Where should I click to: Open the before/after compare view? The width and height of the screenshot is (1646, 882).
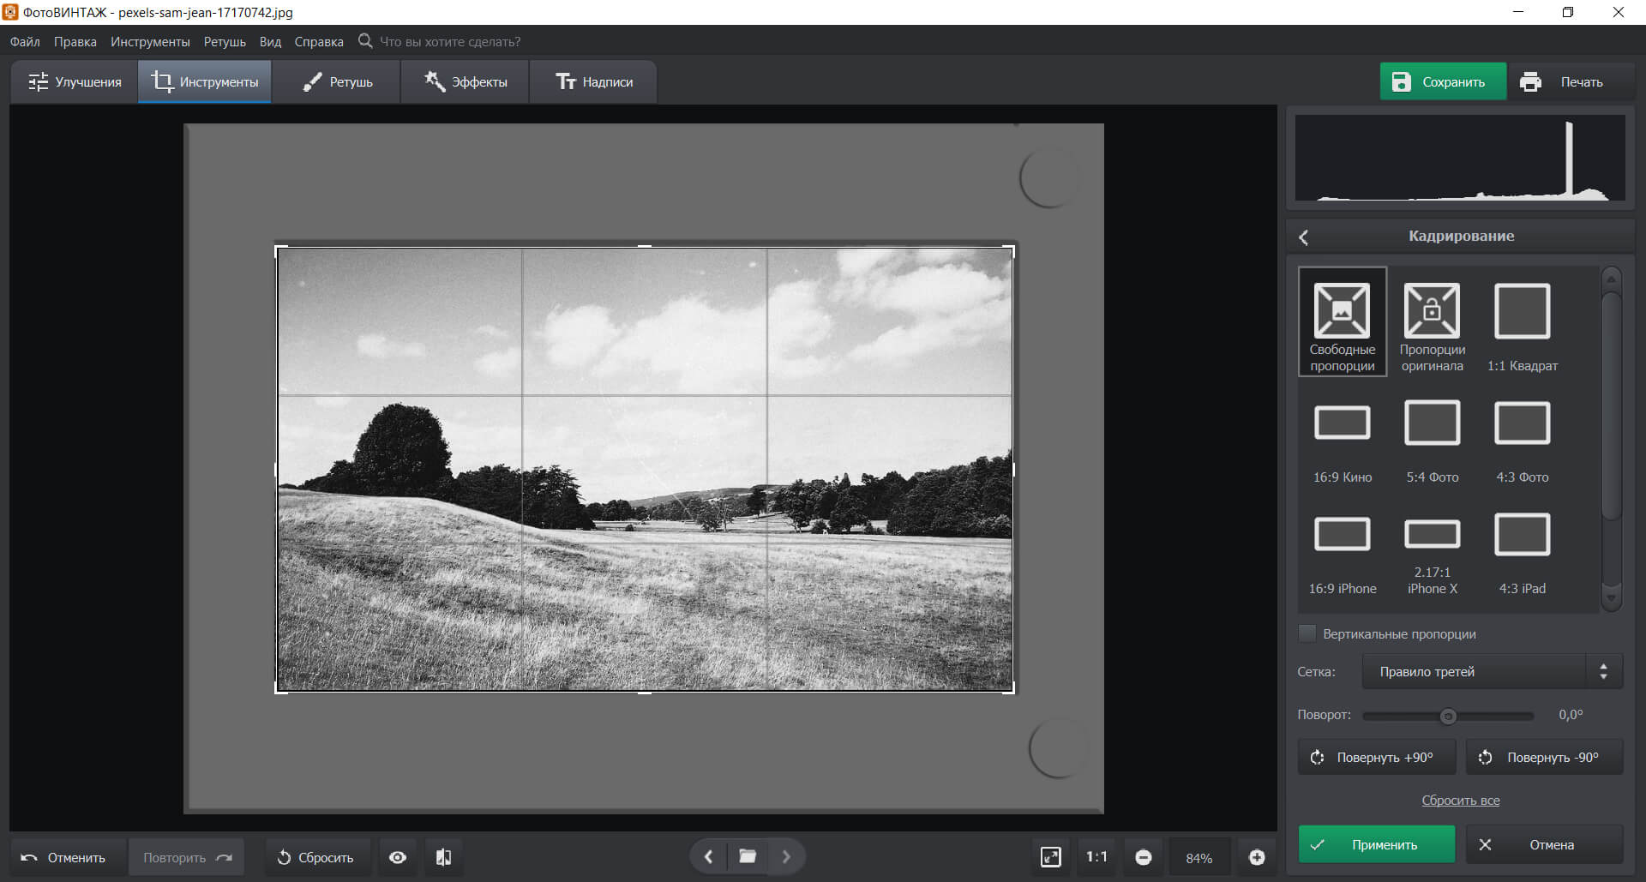pyautogui.click(x=443, y=857)
